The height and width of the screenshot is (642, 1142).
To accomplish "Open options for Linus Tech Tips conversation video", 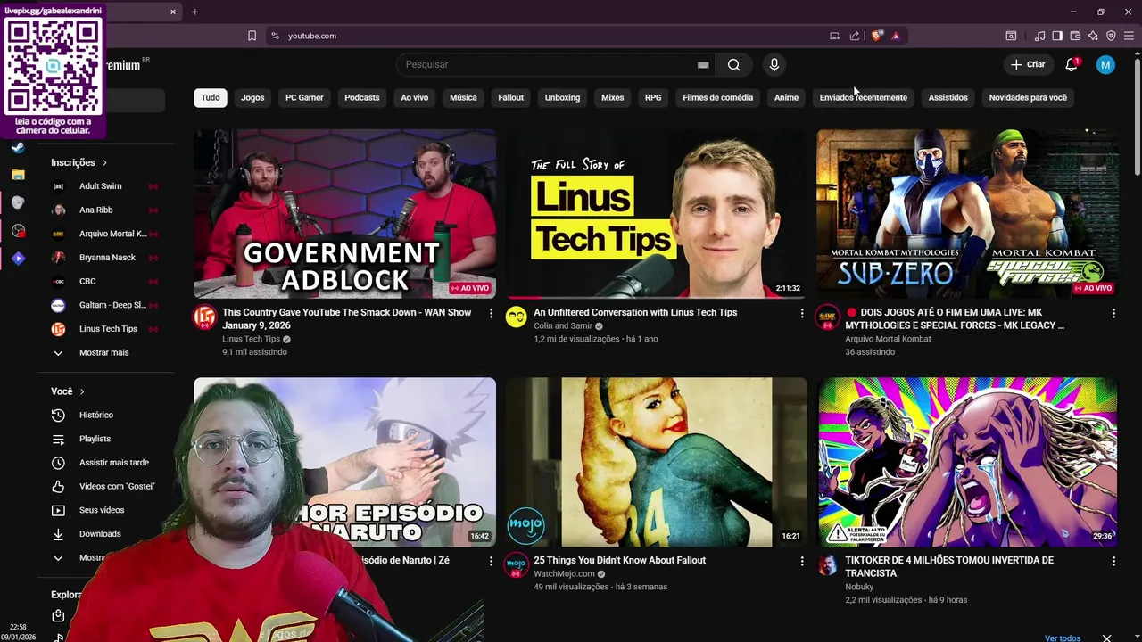I will (802, 313).
